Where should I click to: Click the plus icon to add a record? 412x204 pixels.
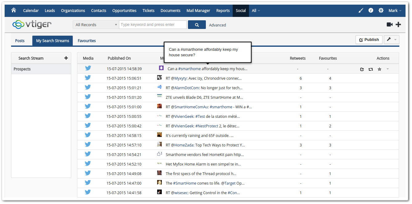[x=398, y=24]
